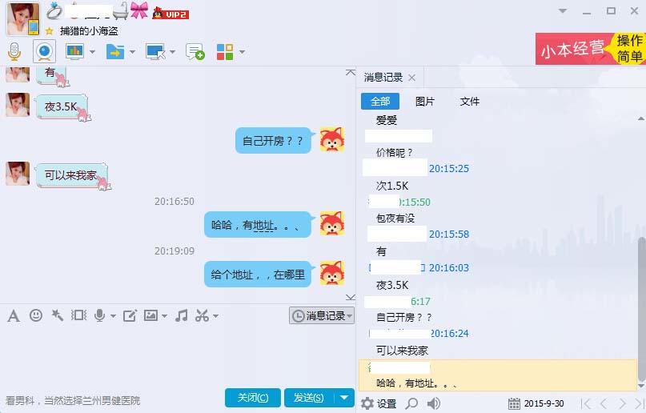This screenshot has height=413, width=646.
Task: Open 设置 gear in history panel
Action: (x=379, y=403)
